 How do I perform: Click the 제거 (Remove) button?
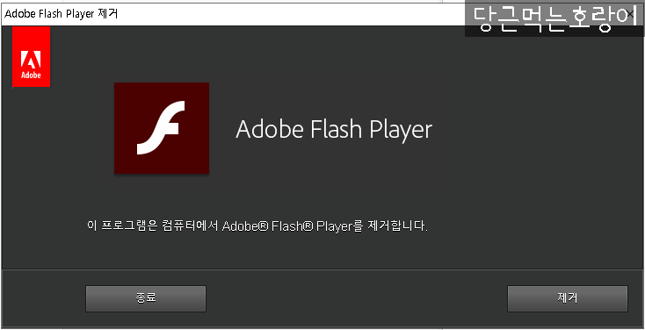click(568, 298)
